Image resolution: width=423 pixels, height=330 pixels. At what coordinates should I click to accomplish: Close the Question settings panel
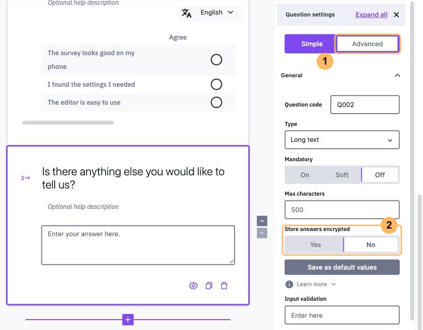[x=396, y=15]
